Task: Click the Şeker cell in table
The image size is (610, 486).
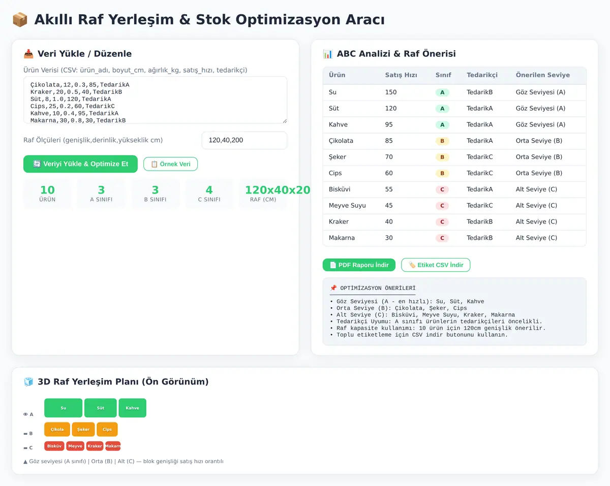Action: click(x=351, y=157)
